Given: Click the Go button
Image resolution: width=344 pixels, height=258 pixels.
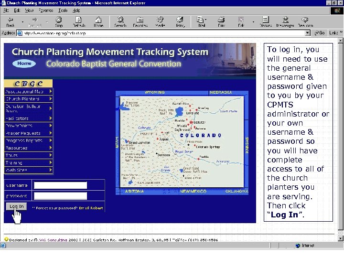Looking at the screenshot, I should (319, 33).
